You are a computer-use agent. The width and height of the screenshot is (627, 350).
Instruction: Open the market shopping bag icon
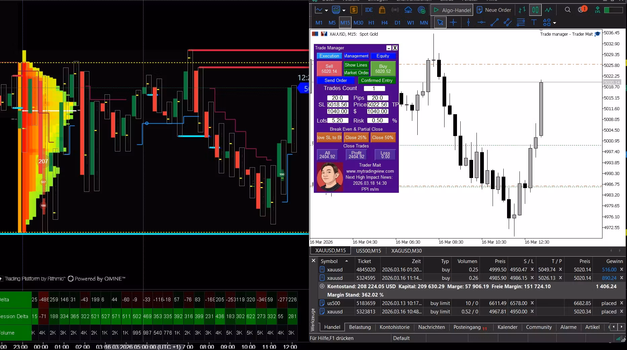coord(382,10)
